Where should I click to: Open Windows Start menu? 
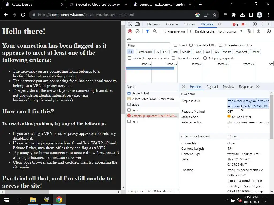click(x=6, y=200)
